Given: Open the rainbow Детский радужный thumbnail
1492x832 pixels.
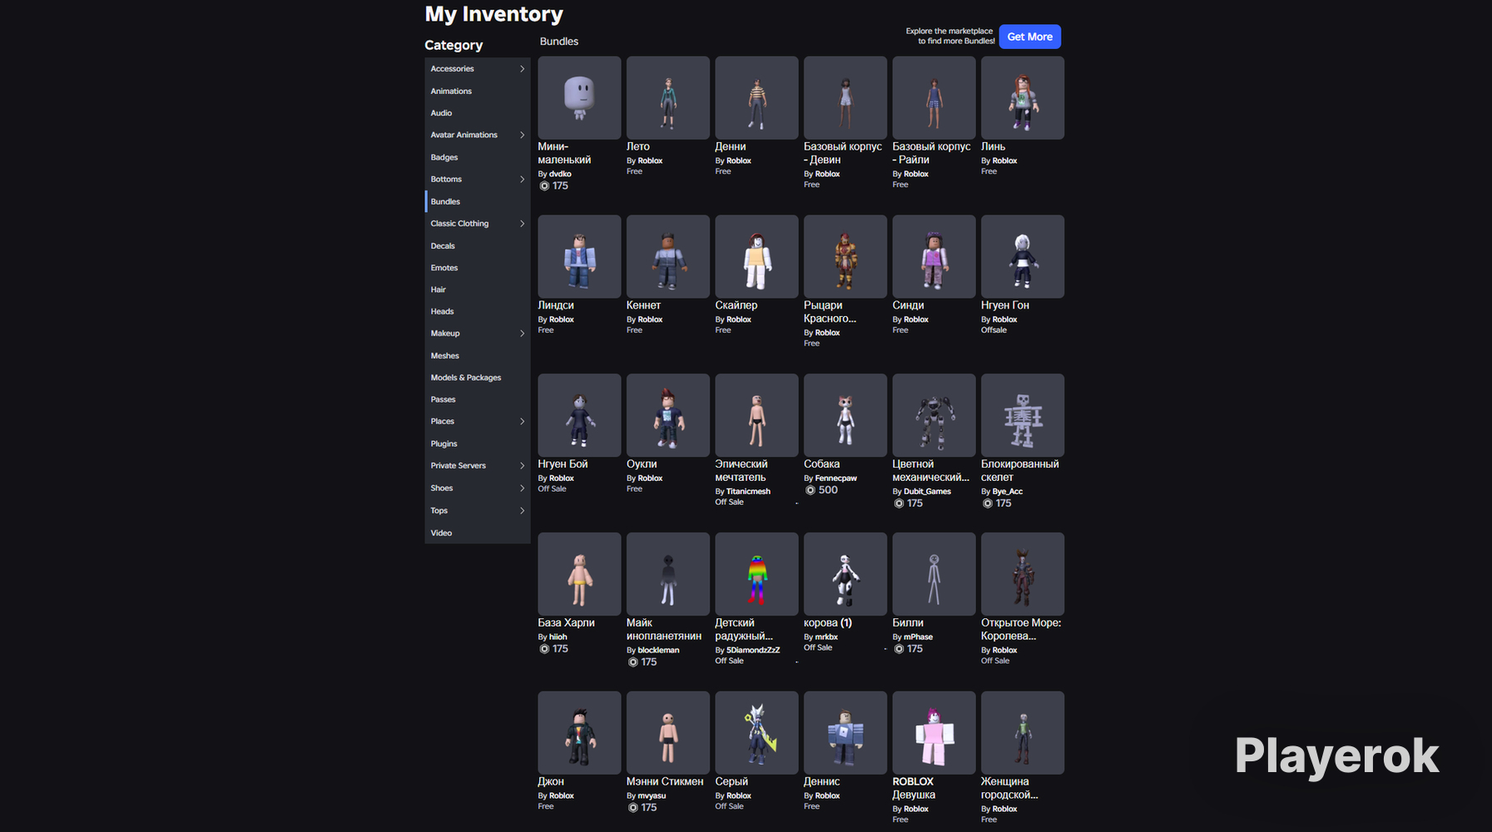Looking at the screenshot, I should [x=756, y=574].
